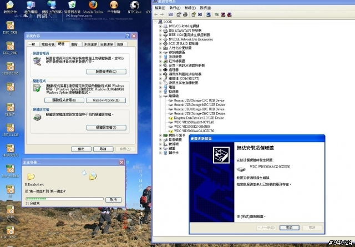The width and height of the screenshot is (355, 247).
Task: Switch to the 電腦名稱 tab in System Properties
Action: [48, 44]
